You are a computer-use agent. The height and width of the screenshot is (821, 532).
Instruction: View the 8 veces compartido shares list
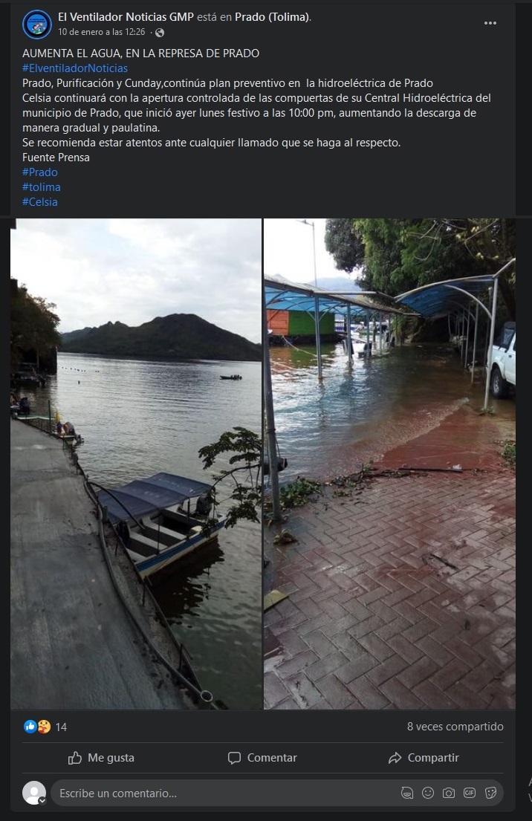455,726
